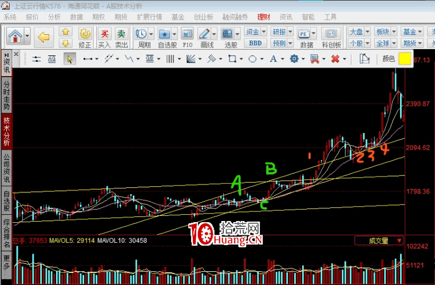
Task: Select the parallel channel line tool
Action: [109, 59]
